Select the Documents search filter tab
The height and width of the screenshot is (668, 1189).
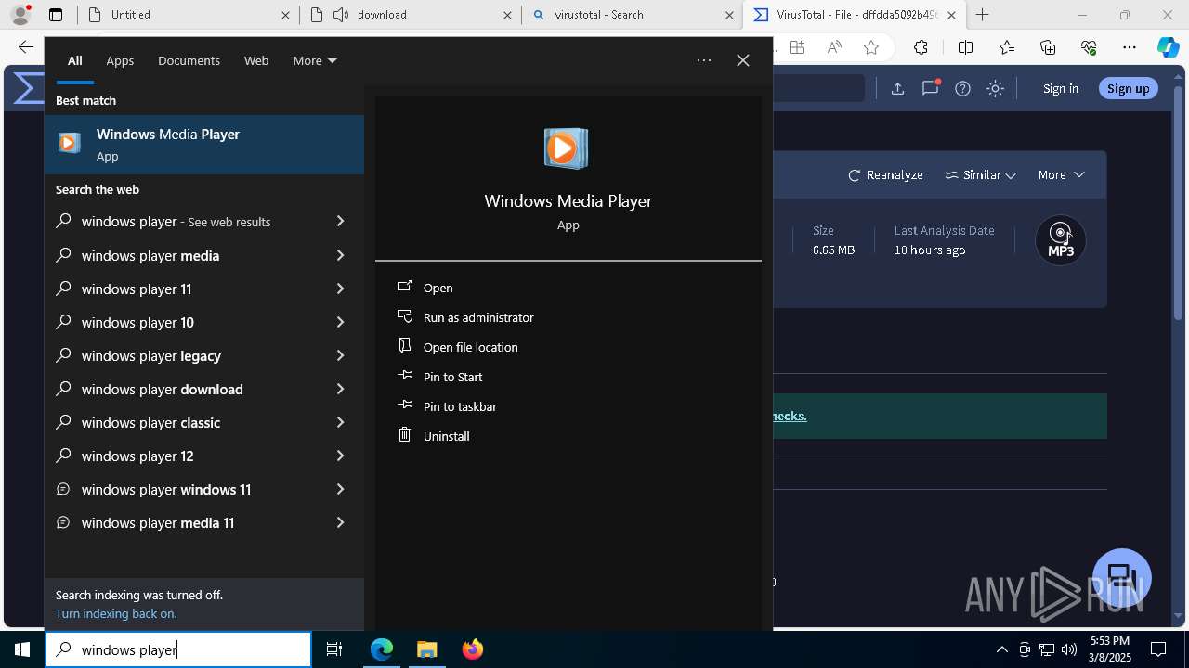point(189,60)
